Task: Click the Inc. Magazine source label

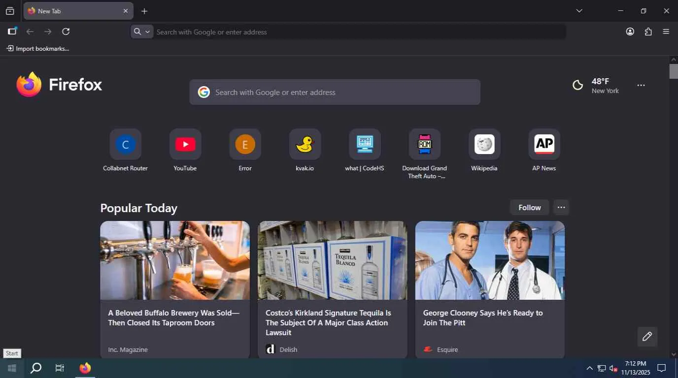Action: pyautogui.click(x=128, y=349)
